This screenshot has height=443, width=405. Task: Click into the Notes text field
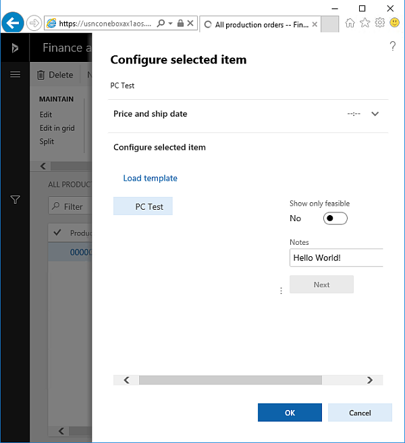click(x=335, y=258)
